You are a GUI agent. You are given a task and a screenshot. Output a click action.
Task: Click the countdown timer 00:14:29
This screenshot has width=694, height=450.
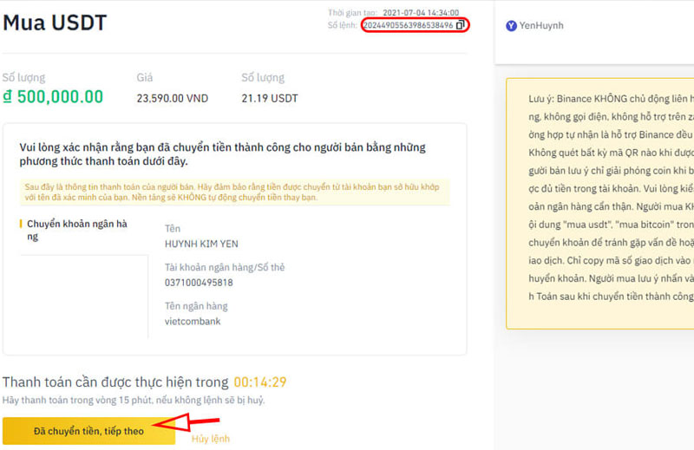[x=260, y=382]
